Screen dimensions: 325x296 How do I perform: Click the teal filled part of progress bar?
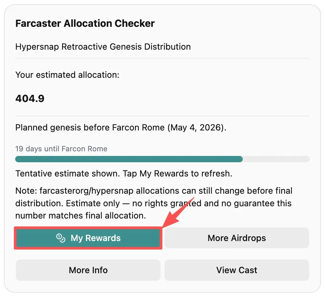(x=129, y=159)
